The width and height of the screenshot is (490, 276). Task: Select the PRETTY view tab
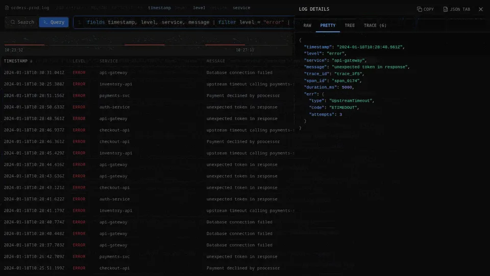[328, 26]
